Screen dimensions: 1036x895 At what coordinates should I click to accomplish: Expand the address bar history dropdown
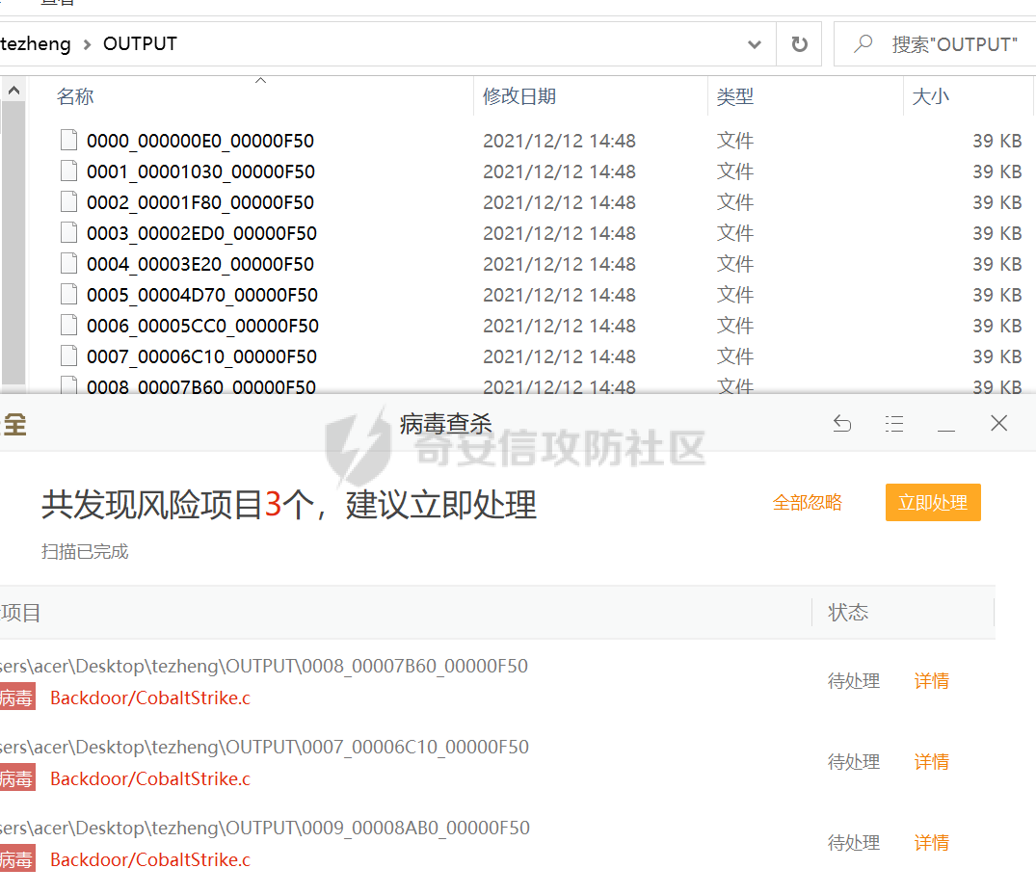pos(755,44)
